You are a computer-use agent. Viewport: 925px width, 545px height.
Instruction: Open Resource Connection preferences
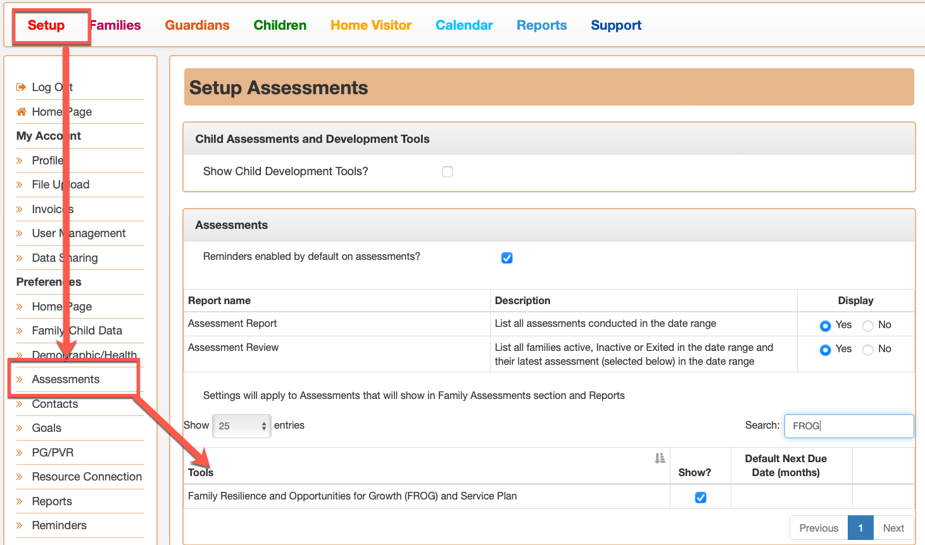click(87, 477)
